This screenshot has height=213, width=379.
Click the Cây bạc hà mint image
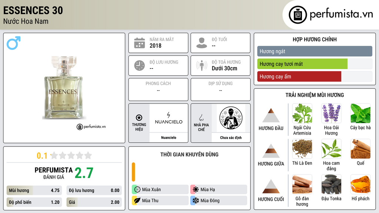[360, 114]
